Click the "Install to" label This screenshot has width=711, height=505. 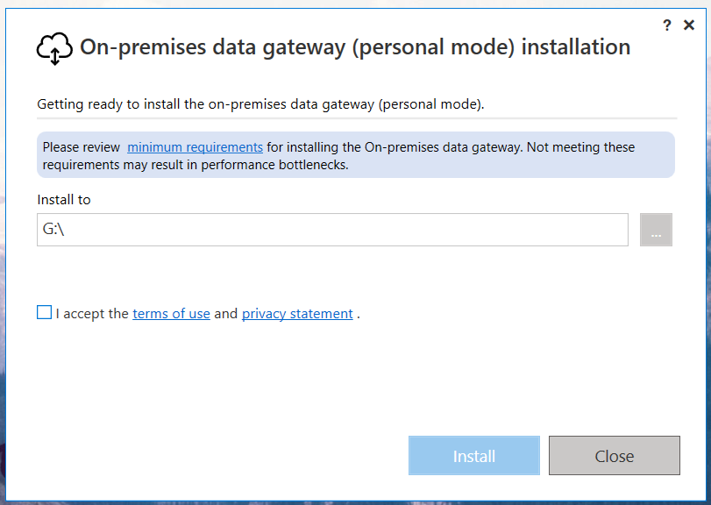coord(64,200)
